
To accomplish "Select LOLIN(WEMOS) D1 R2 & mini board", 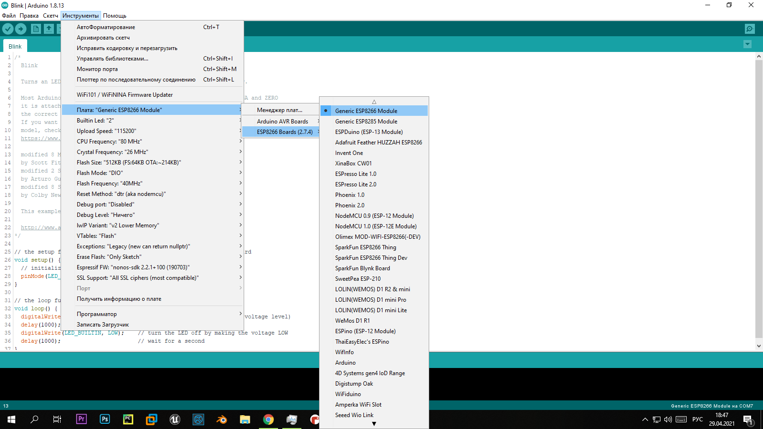I will click(374, 289).
